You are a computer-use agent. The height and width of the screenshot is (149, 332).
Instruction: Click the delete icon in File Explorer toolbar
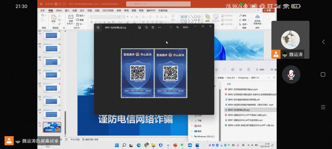pyautogui.click(x=249, y=69)
